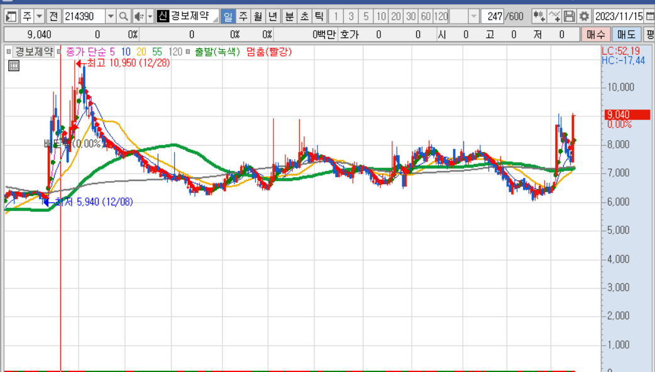Open the data table grid icon

point(14,65)
